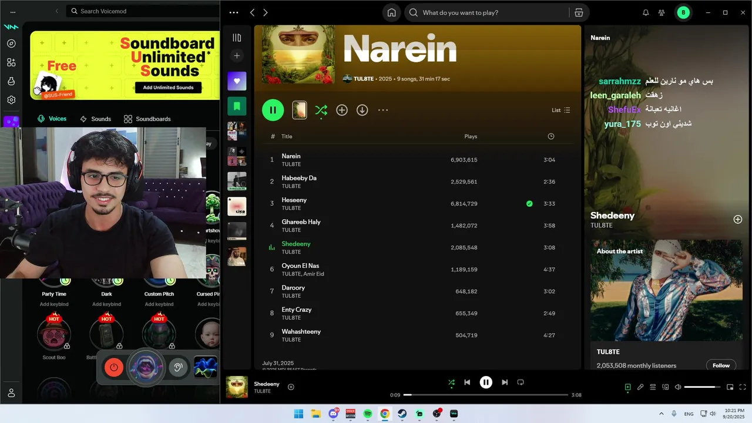Skip to previous track

pos(467,382)
